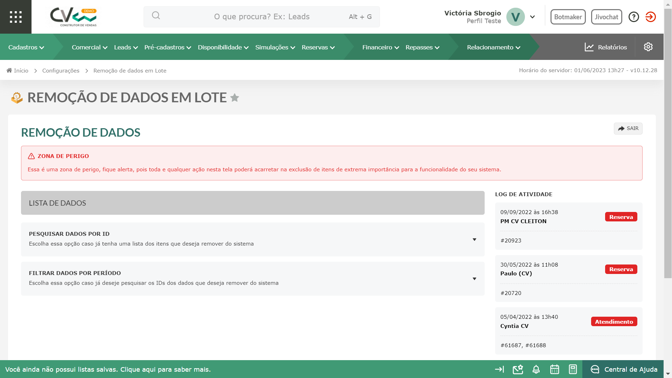The height and width of the screenshot is (378, 672).
Task: Click the Atendimento tag for Cyntia CV
Action: click(x=614, y=322)
